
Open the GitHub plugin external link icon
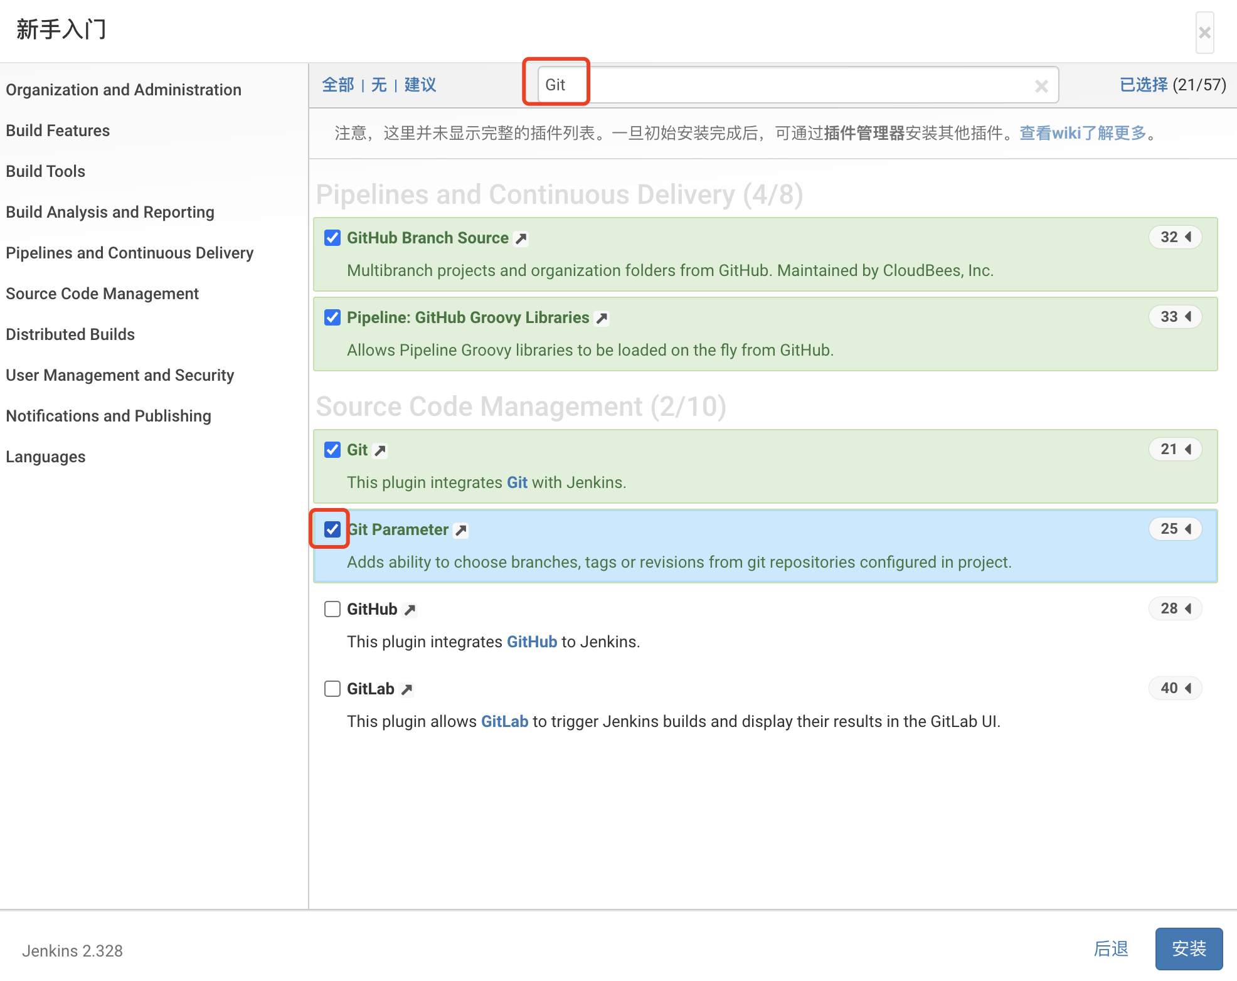point(410,610)
